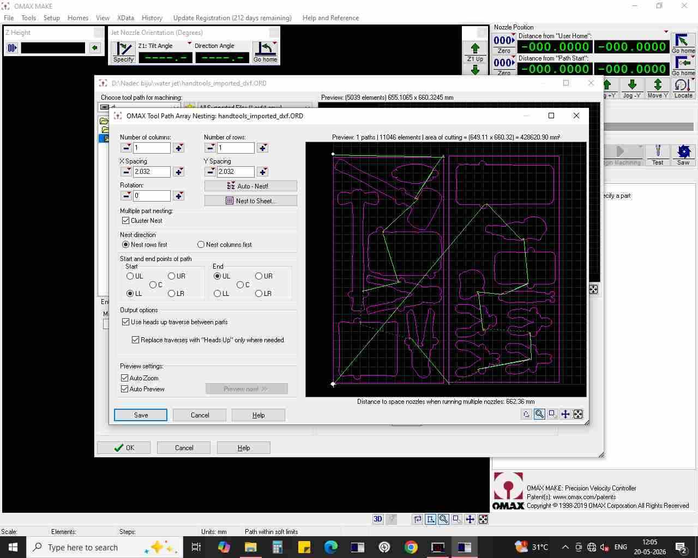This screenshot has width=698, height=558.
Task: Open the Help and Reference menu
Action: [x=330, y=18]
